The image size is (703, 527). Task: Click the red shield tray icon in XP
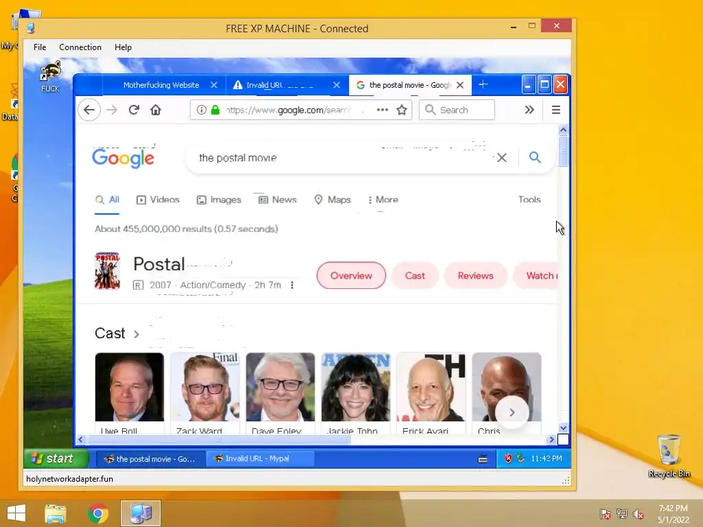508,458
